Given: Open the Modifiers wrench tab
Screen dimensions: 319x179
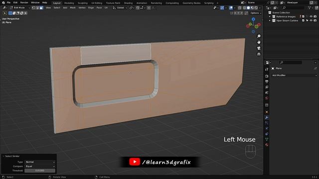Looking at the screenshot, I should pyautogui.click(x=267, y=117).
